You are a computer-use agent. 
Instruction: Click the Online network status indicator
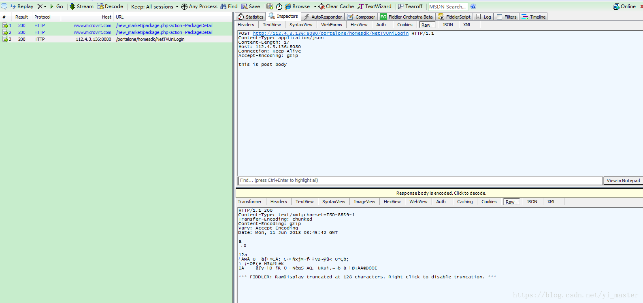click(x=624, y=6)
